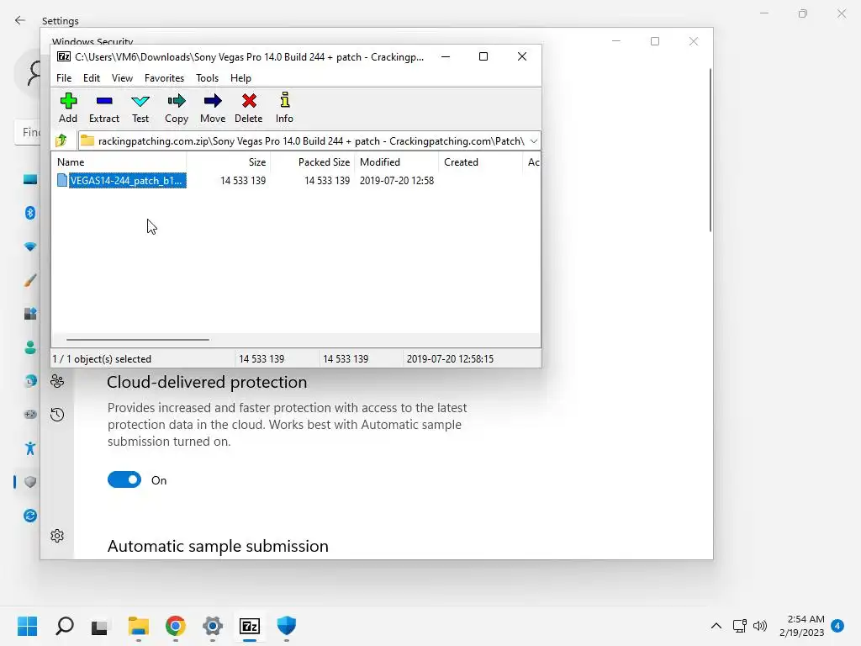Open the View menu
The height and width of the screenshot is (646, 861).
pos(122,78)
